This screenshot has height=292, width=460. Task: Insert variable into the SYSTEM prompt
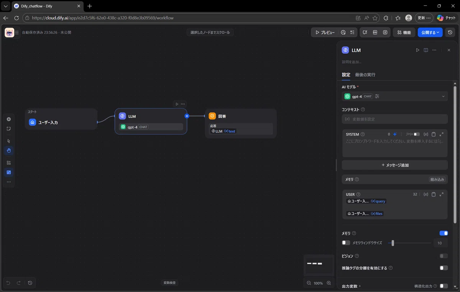(426, 134)
